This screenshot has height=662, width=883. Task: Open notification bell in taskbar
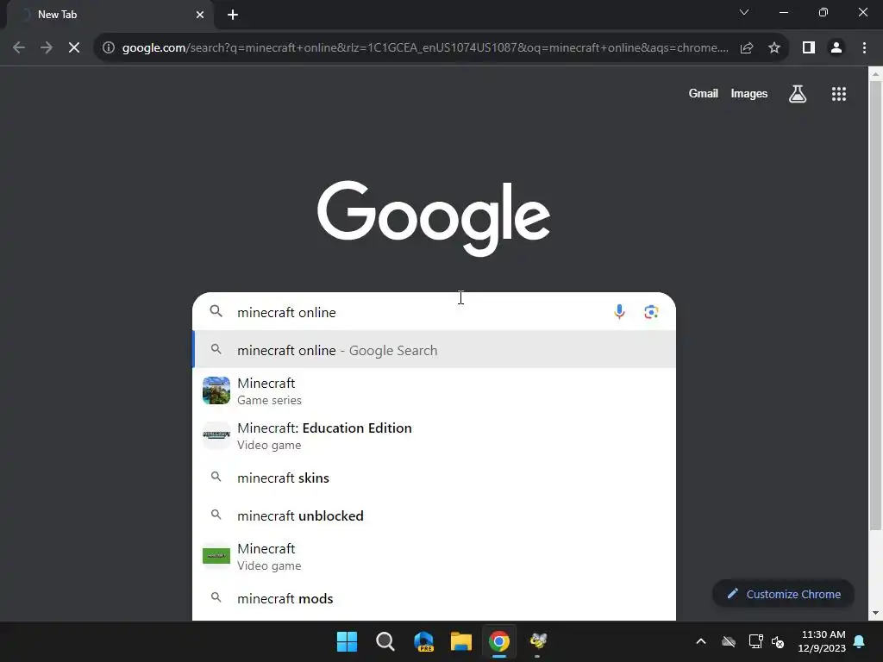(860, 641)
